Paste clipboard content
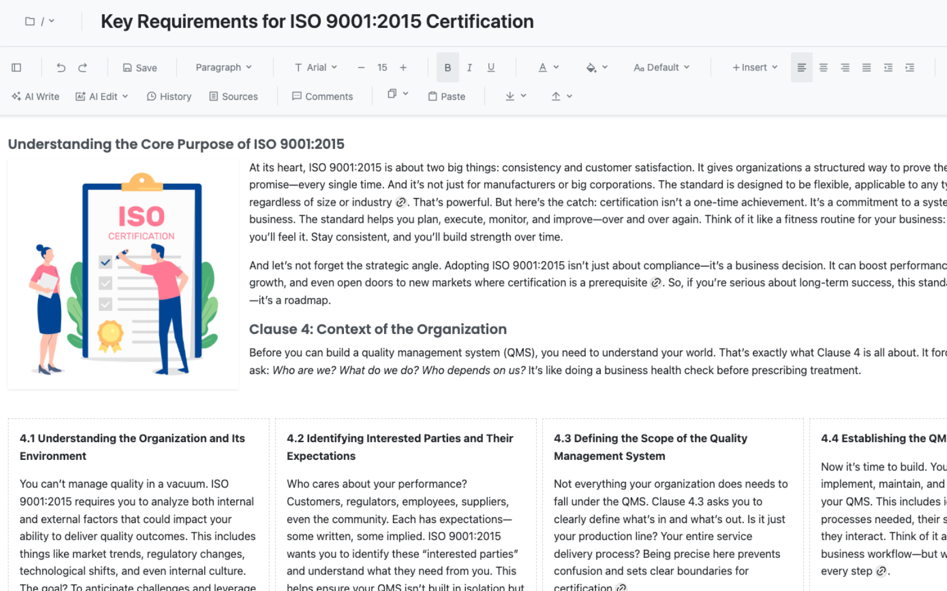 click(x=447, y=96)
